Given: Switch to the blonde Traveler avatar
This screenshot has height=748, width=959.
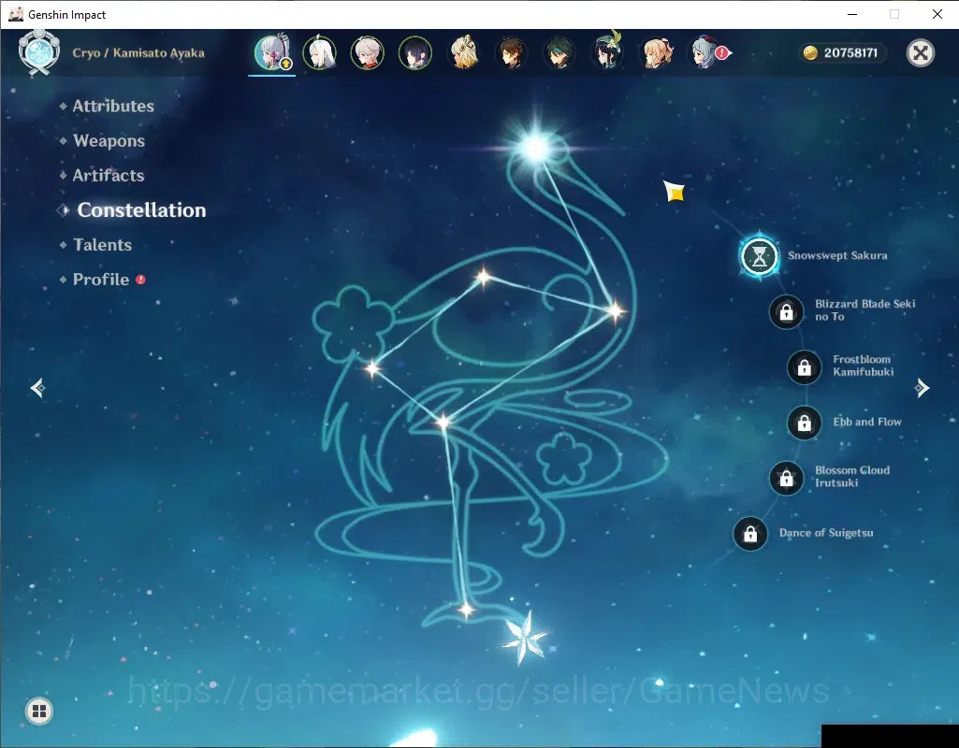Looking at the screenshot, I should 464,52.
